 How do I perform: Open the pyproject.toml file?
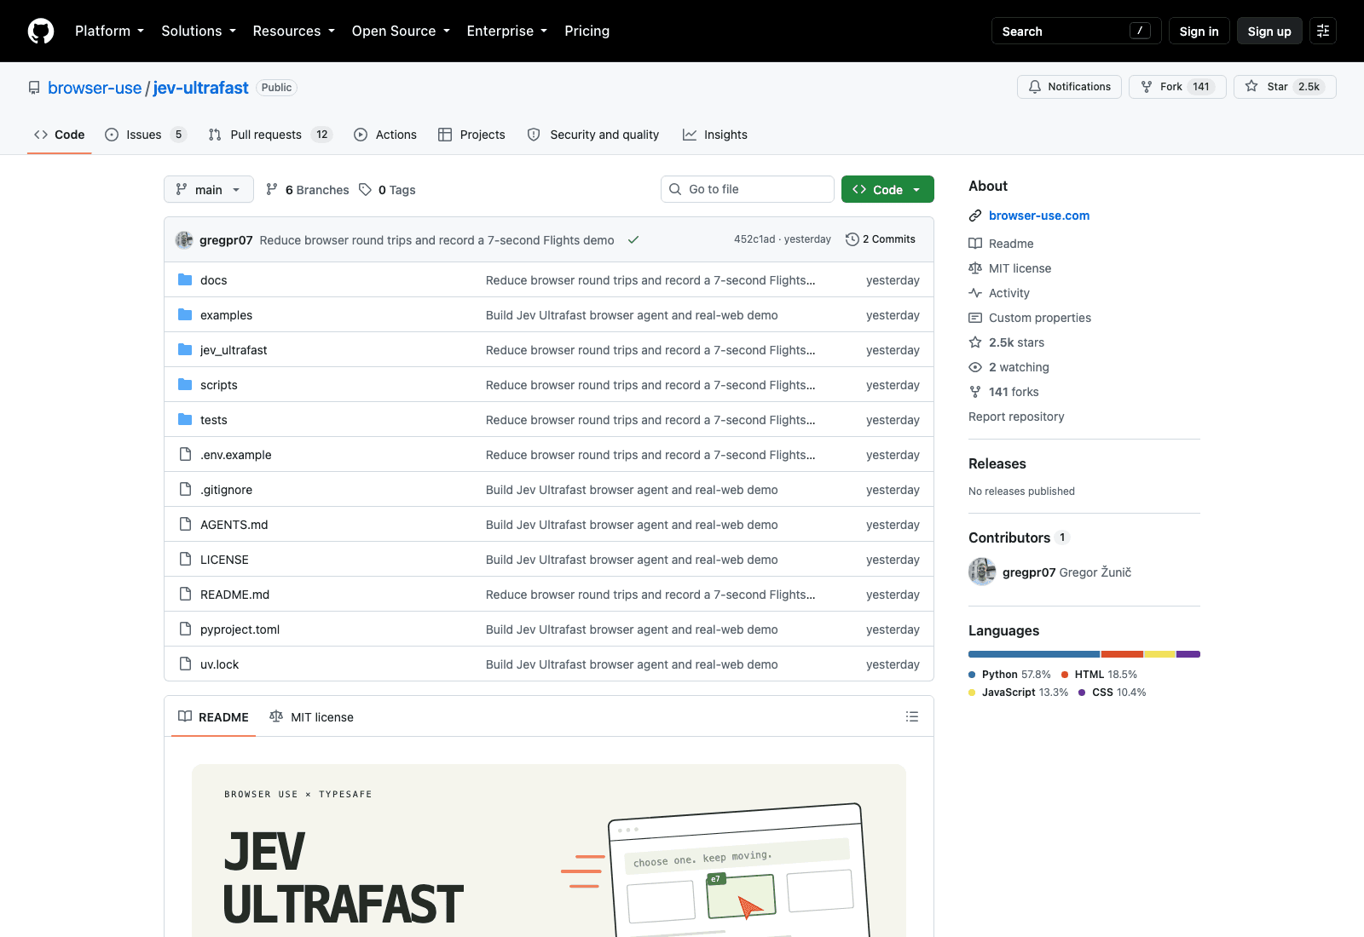(x=240, y=629)
